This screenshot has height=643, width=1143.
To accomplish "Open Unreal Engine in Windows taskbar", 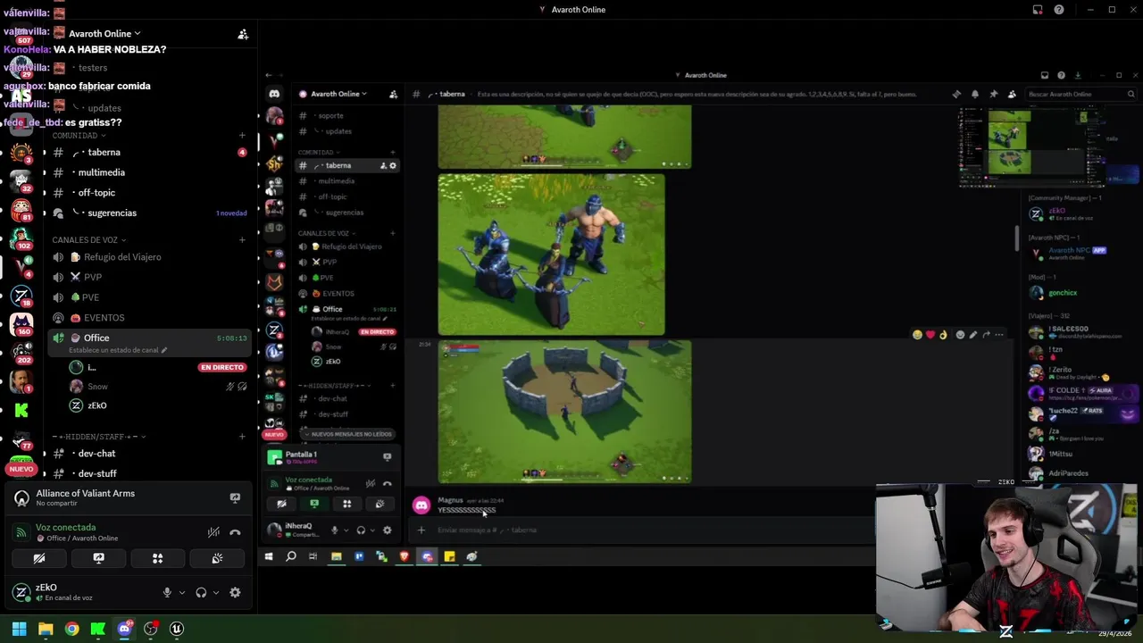I will [x=177, y=629].
